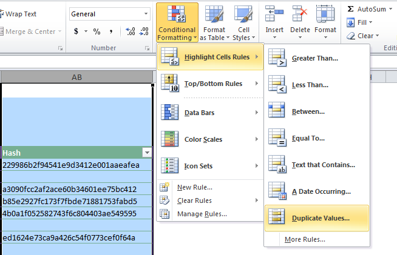The height and width of the screenshot is (255, 397).
Task: Open the Format as Table gallery
Action: 212,22
